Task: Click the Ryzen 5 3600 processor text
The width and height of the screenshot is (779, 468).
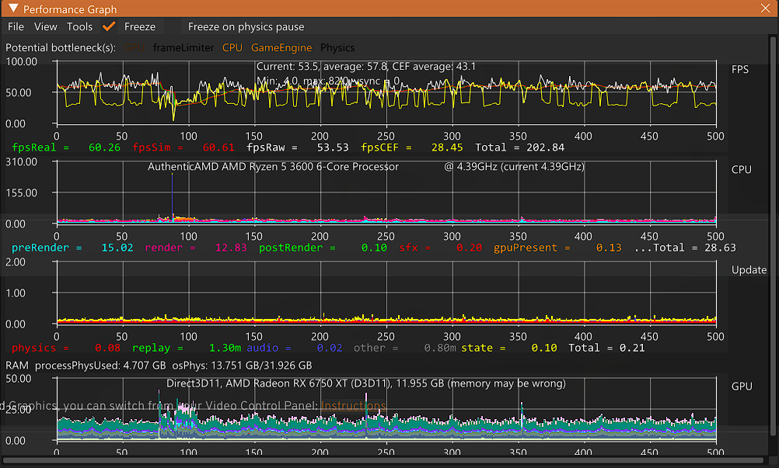Action: tap(273, 167)
